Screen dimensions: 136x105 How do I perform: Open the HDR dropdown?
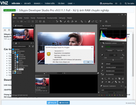pos(112,90)
